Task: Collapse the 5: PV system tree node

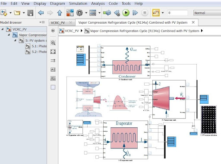Action: pyautogui.click(x=15, y=40)
